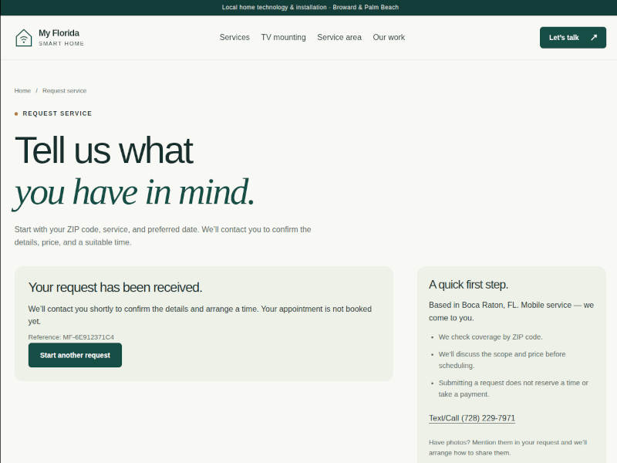Image resolution: width=617 pixels, height=463 pixels.
Task: Click the Start with your ZIP code paragraph
Action: (163, 236)
